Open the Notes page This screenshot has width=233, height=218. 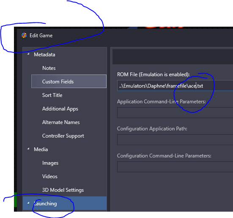49,68
